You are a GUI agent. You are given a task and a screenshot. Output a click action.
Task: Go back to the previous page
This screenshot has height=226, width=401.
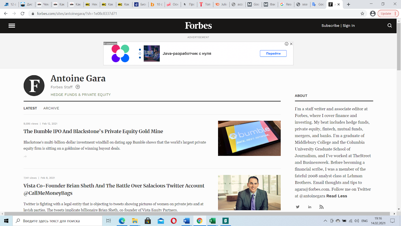point(6,14)
